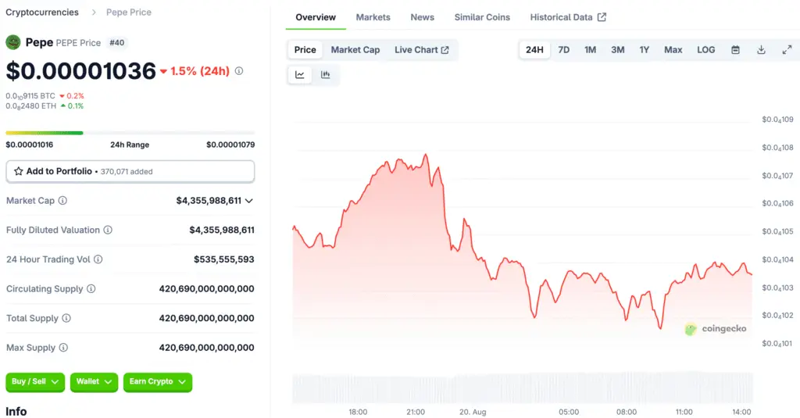The width and height of the screenshot is (800, 418).
Task: Click the Total Supply info icon
Action: [x=66, y=319]
